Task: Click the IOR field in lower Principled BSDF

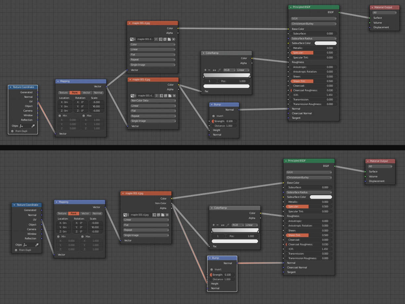Action: click(x=309, y=249)
